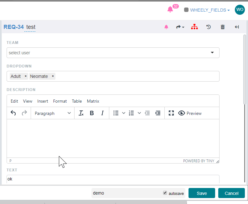Open the Matrix menu in editor
This screenshot has height=204, width=248.
(x=93, y=101)
